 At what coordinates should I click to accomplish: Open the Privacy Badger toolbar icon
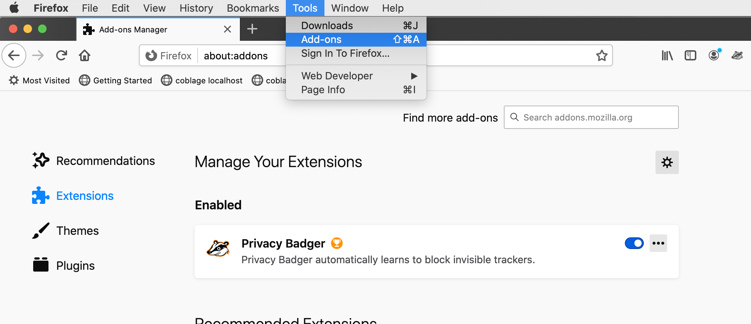coord(737,56)
